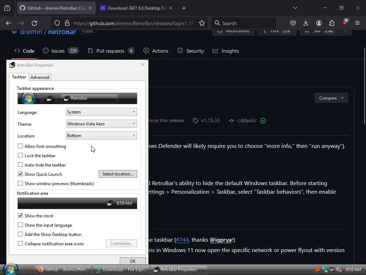Open the Issues tab on GitHub
The width and height of the screenshot is (366, 275).
tap(61, 51)
